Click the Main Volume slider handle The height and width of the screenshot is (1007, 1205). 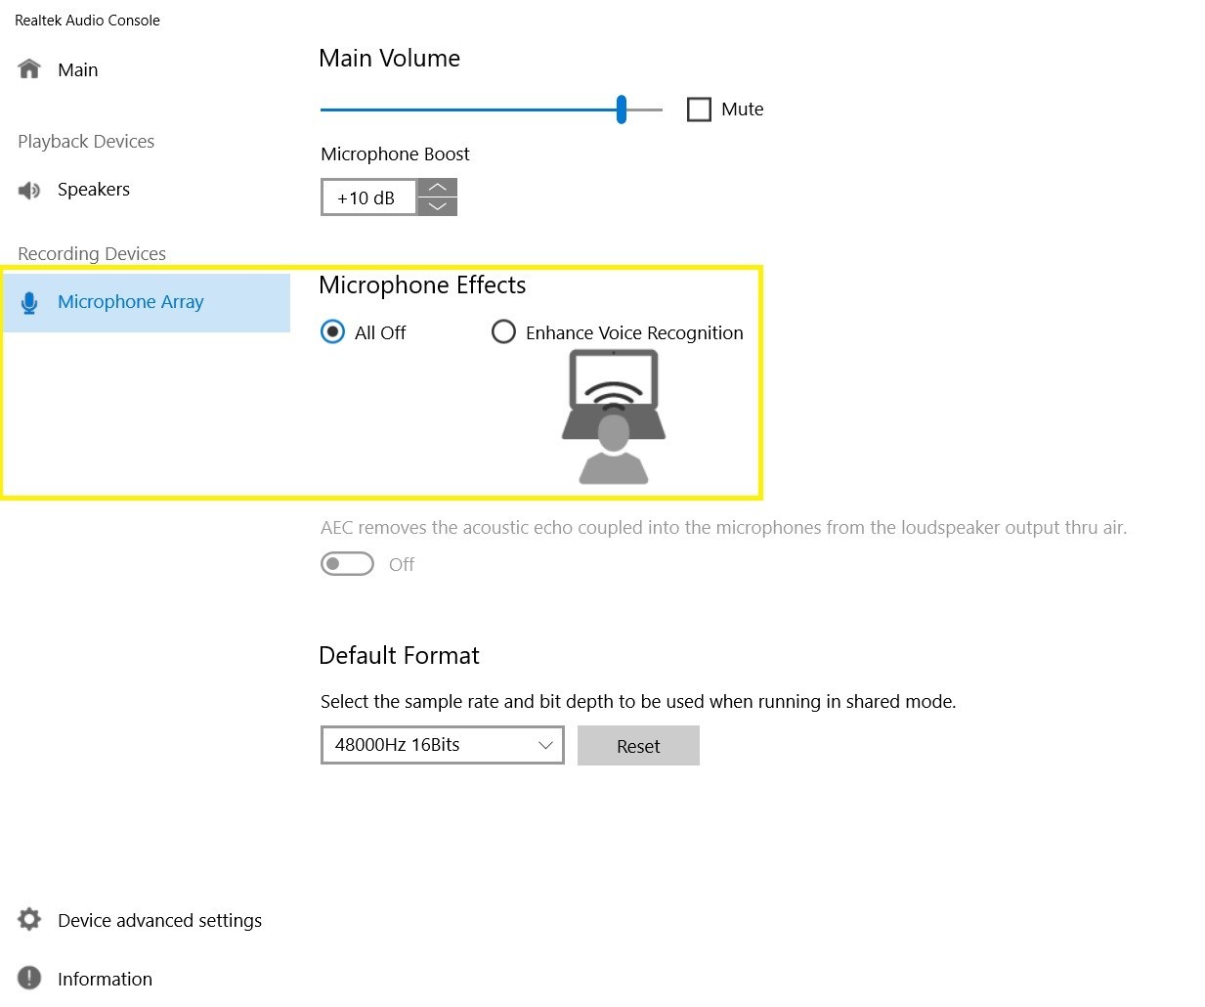[622, 109]
